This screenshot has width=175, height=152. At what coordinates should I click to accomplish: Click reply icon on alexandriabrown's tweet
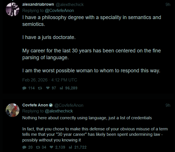tap(25, 88)
